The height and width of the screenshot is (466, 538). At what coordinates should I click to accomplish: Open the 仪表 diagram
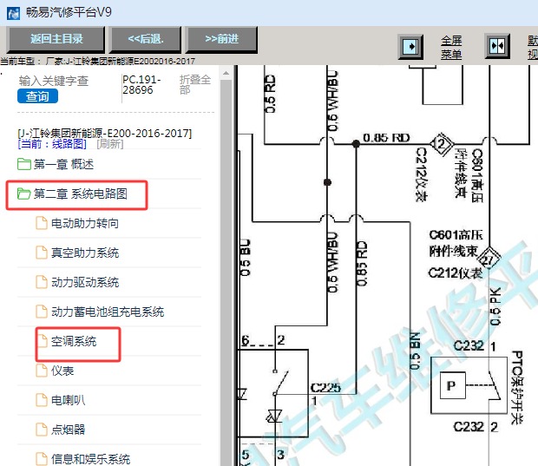tap(62, 371)
